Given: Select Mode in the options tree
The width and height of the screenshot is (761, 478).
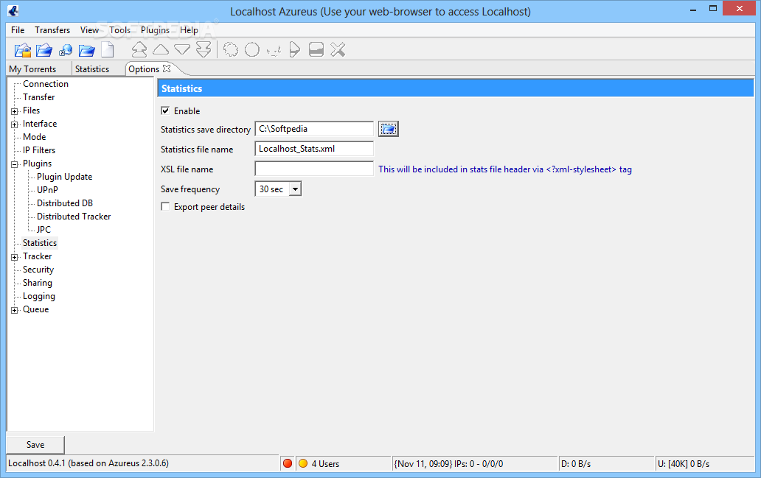Looking at the screenshot, I should 35,137.
